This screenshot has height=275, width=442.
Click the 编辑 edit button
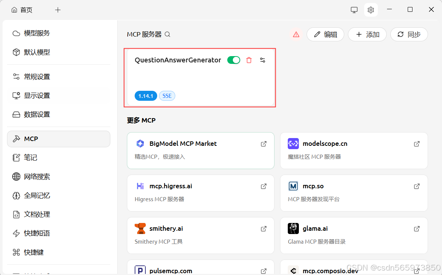(x=325, y=34)
